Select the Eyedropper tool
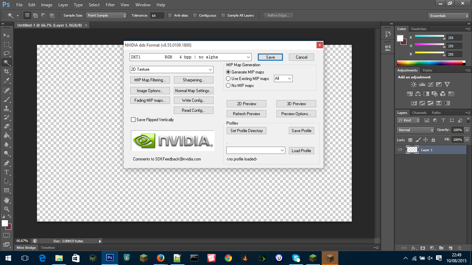The image size is (472, 265). (x=6, y=81)
